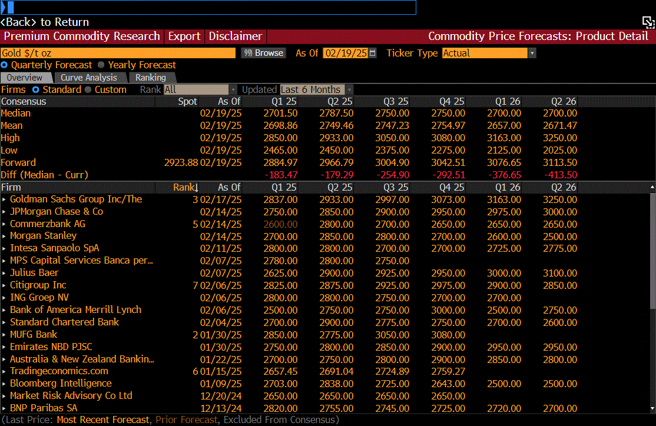Open the Australia & New Zealand Banking firm
This screenshot has height=426, width=656.
click(x=82, y=359)
